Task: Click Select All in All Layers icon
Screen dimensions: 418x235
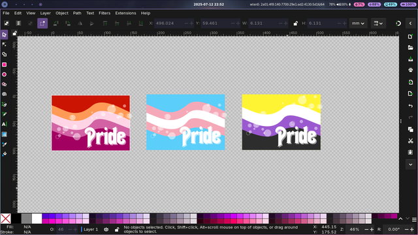Action: click(18, 23)
